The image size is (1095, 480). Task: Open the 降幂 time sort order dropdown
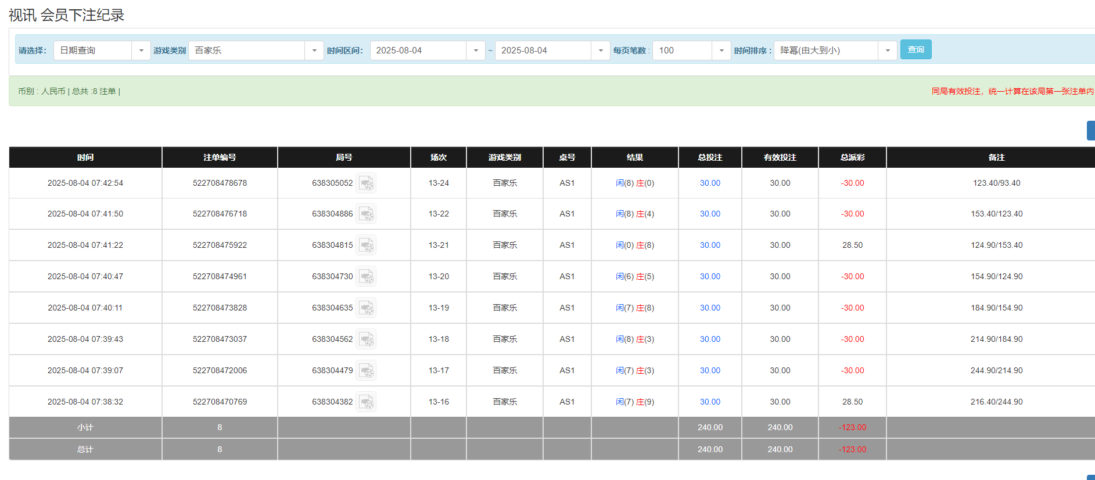tap(887, 50)
